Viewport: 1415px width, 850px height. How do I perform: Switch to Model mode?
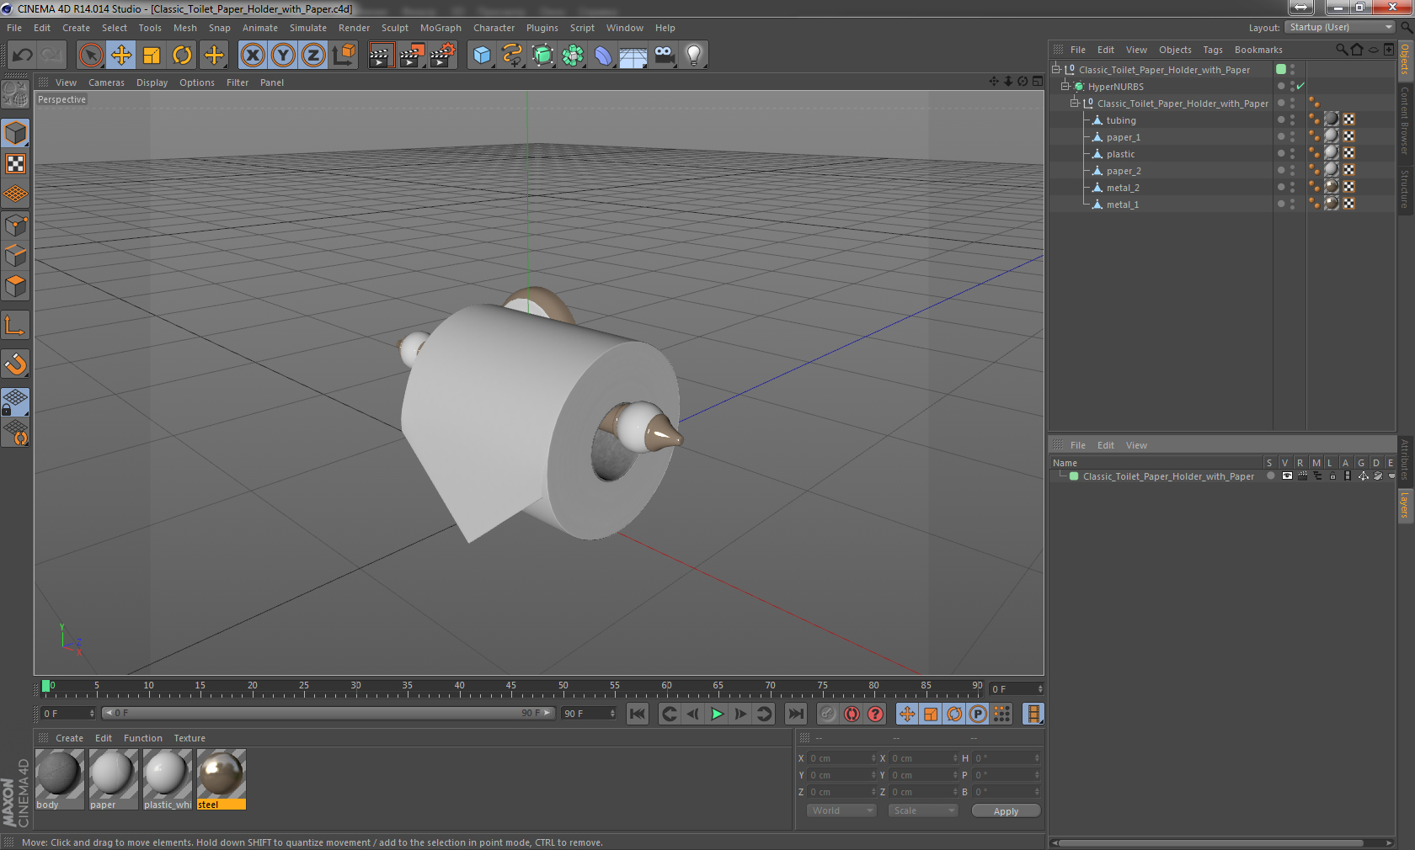(15, 134)
